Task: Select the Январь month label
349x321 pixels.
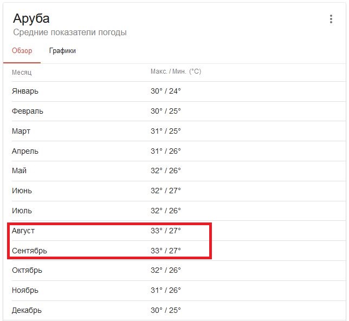Action: [x=25, y=91]
